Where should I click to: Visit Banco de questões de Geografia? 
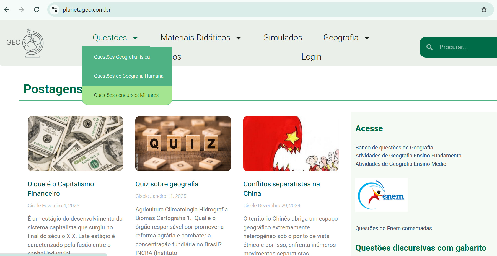(394, 148)
